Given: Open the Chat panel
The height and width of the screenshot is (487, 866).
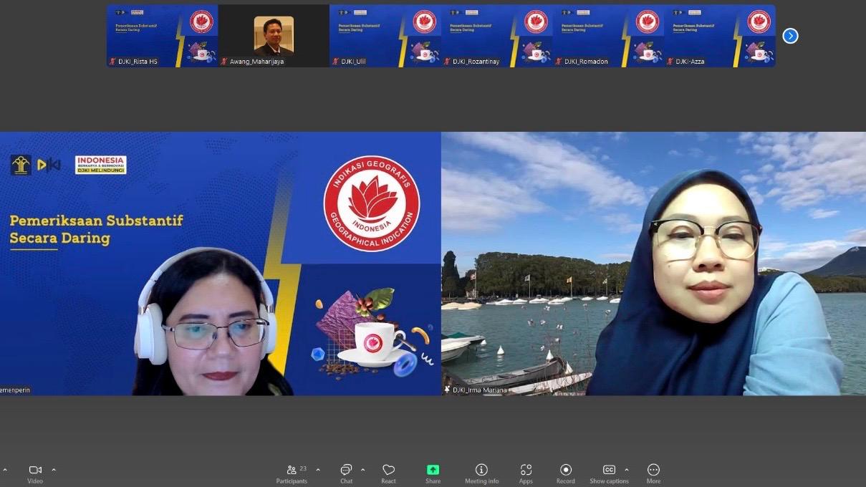Looking at the screenshot, I should 346,473.
